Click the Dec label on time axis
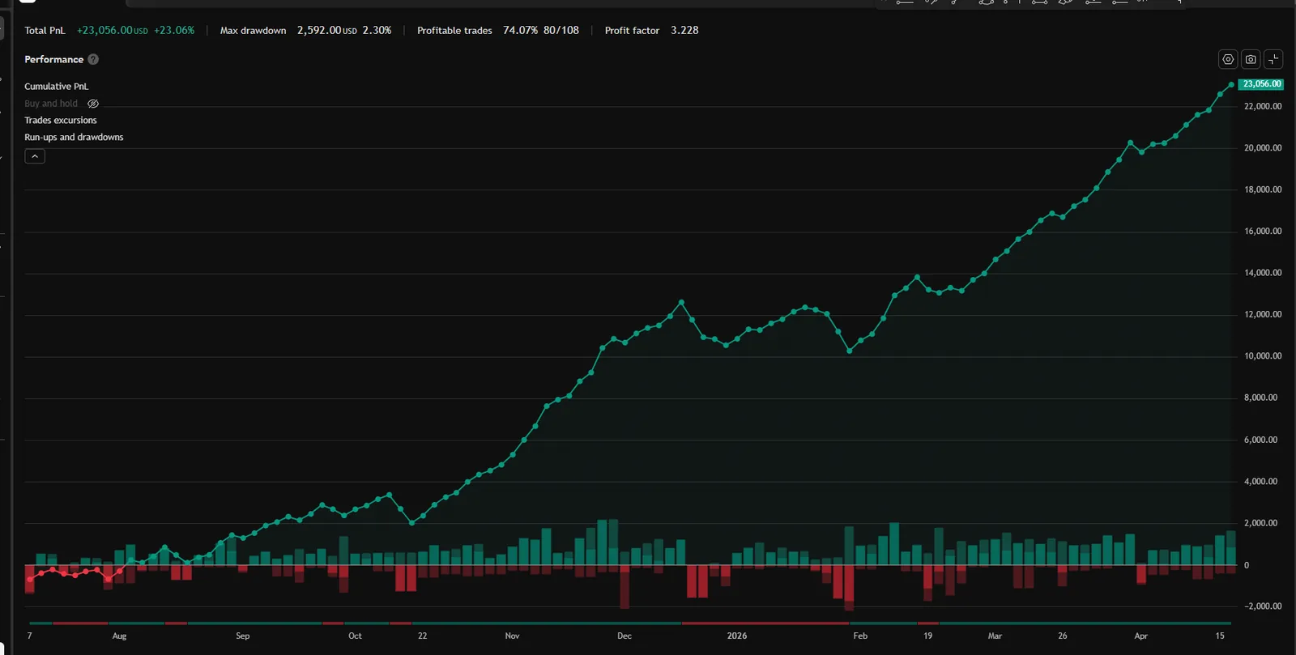 tap(625, 636)
